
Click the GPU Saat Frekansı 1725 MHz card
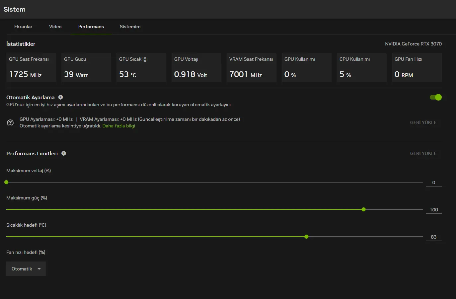(31, 68)
